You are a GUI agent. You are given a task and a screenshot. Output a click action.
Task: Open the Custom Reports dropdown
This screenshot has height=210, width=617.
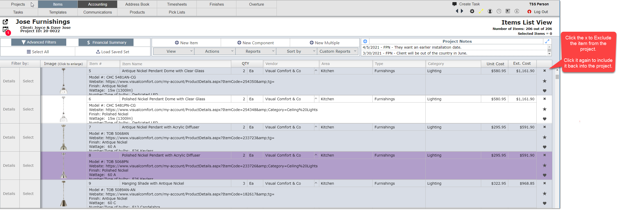(338, 51)
